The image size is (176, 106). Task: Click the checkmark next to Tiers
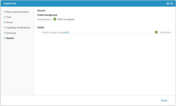5,17
